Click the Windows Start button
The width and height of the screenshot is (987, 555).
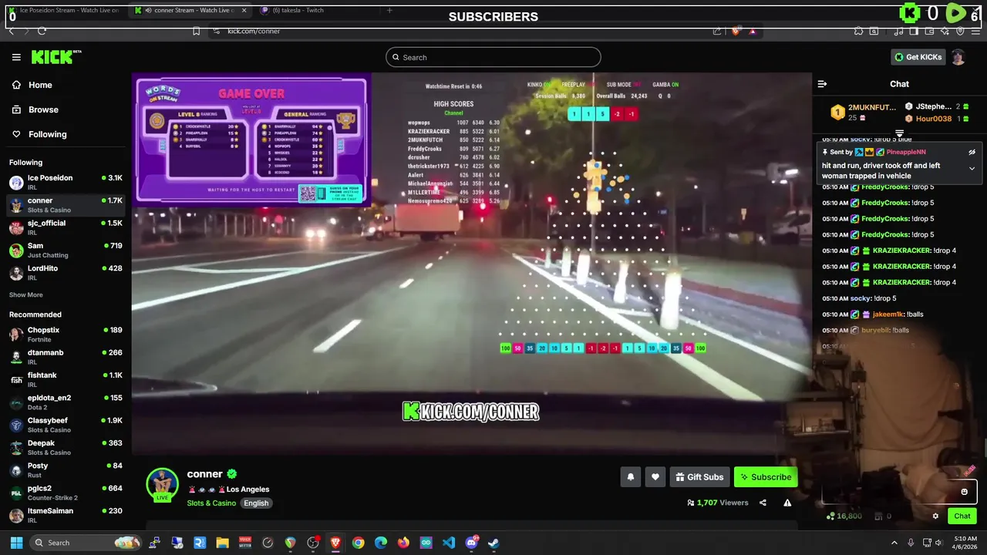click(16, 543)
